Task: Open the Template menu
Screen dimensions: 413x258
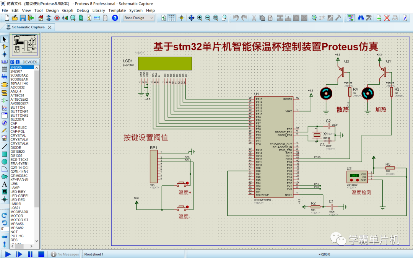Action: coord(117,10)
